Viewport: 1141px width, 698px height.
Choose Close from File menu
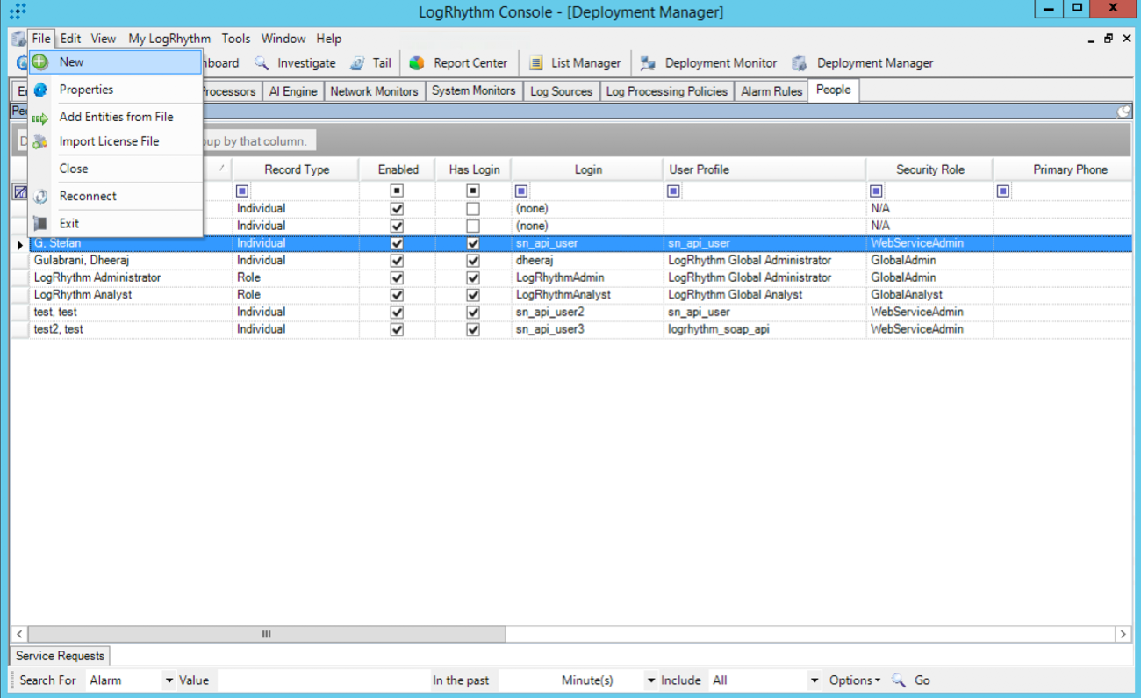pyautogui.click(x=115, y=169)
